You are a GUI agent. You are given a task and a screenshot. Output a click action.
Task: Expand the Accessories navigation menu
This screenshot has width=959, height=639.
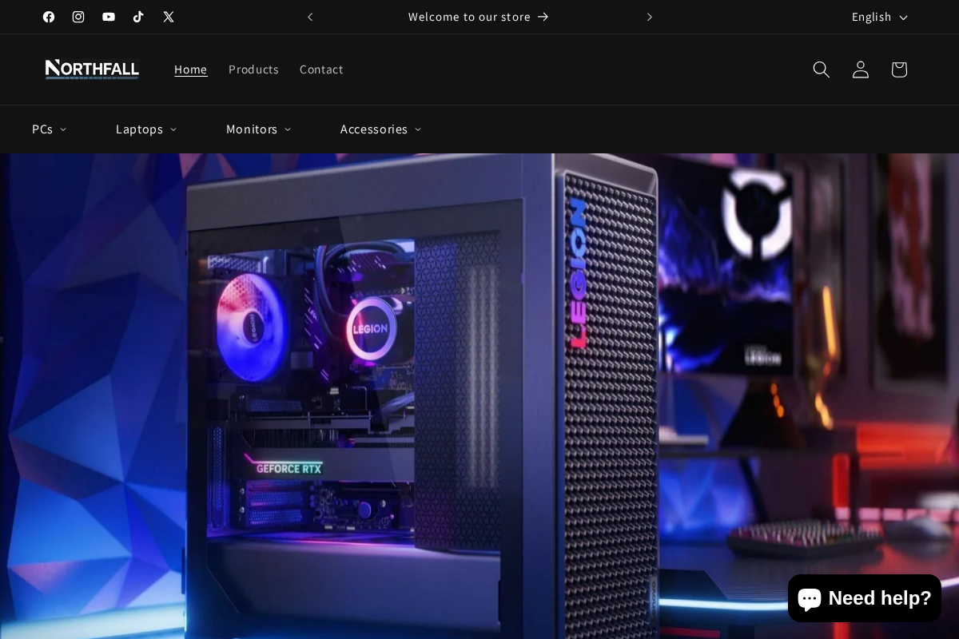(380, 129)
